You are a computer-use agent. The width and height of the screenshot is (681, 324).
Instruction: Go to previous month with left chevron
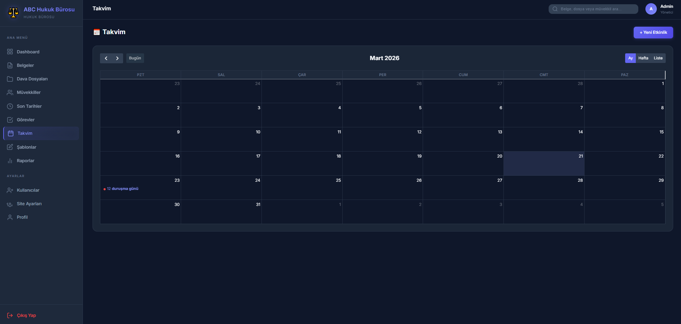click(x=106, y=58)
